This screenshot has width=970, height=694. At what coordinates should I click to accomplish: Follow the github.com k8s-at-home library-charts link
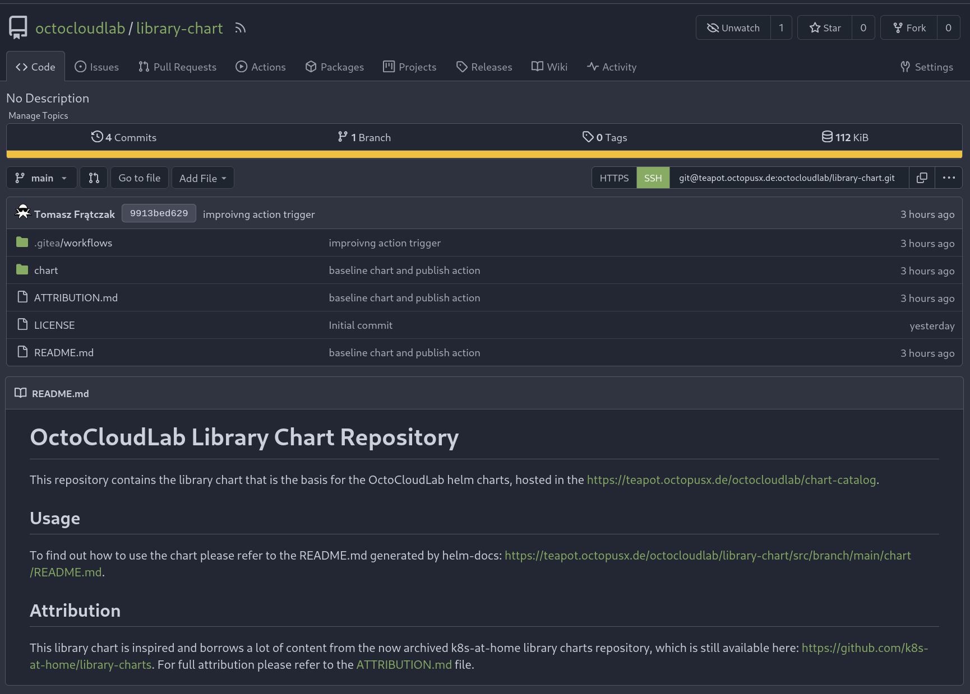[x=865, y=648]
